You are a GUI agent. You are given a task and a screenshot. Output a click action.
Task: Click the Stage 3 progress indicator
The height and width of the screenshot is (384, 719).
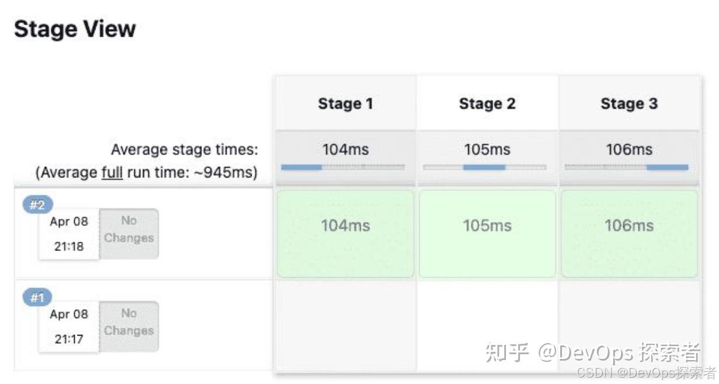(x=629, y=168)
